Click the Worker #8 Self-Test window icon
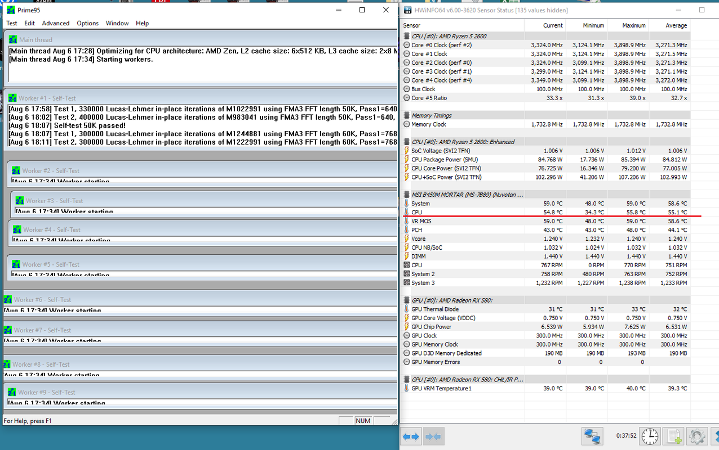Image resolution: width=719 pixels, height=450 pixels. (7, 364)
